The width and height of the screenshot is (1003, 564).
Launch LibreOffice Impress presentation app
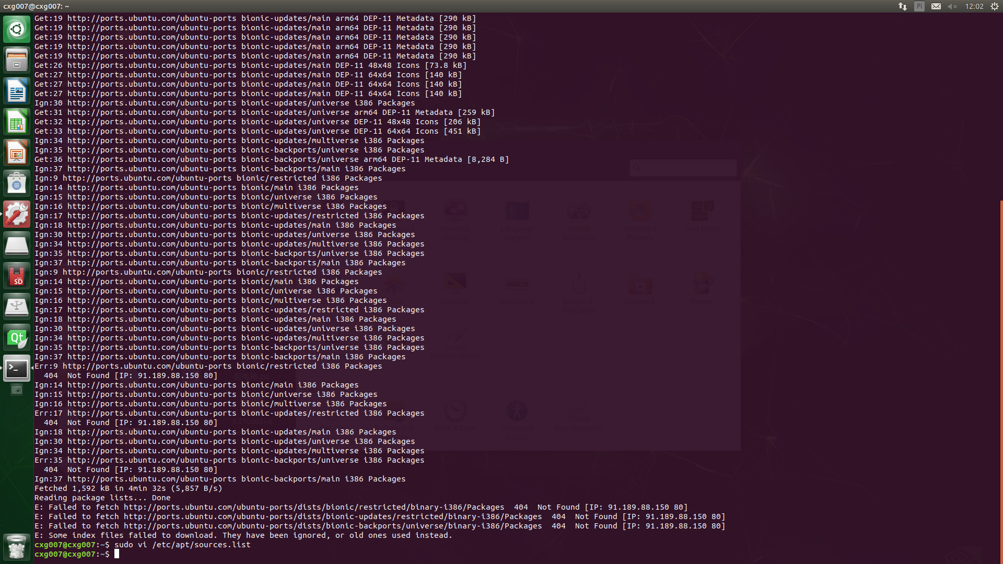tap(17, 153)
